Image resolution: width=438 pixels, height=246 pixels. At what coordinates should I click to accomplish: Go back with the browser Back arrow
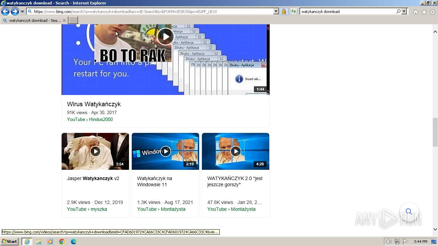point(5,12)
